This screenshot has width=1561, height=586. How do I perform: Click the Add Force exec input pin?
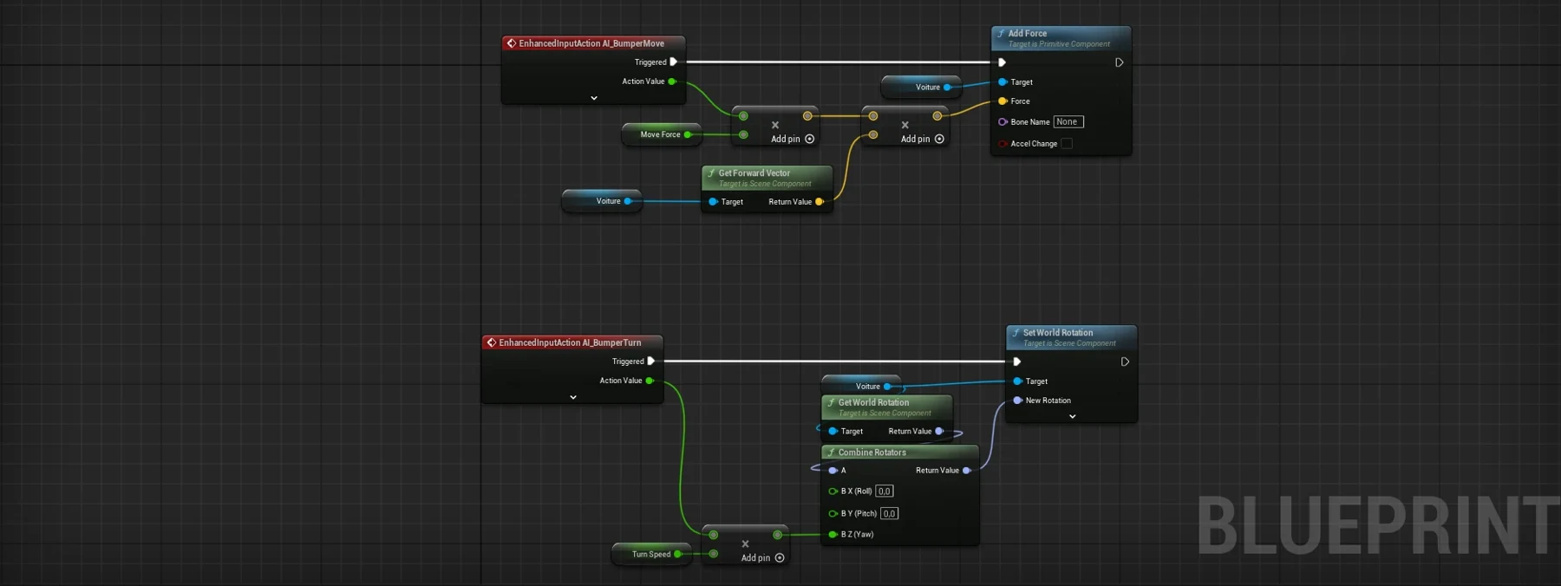tap(1002, 62)
